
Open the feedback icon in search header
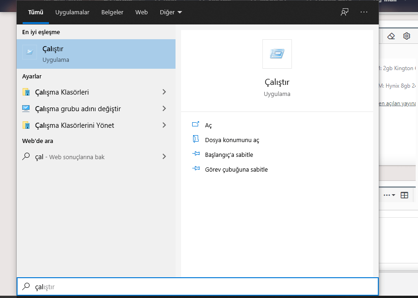(345, 12)
